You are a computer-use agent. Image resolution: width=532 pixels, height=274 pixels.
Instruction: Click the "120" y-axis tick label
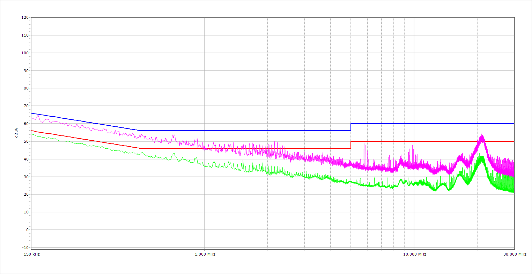[25, 18]
